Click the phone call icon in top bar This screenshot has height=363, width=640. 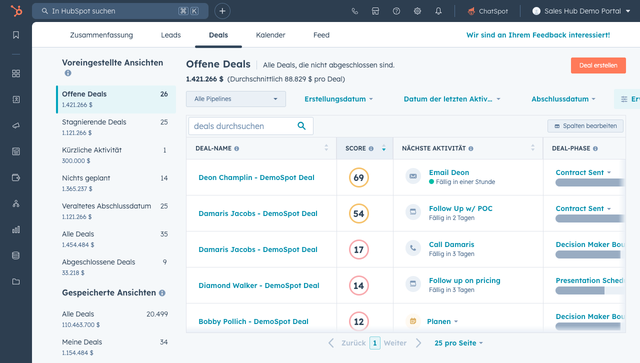pos(355,11)
